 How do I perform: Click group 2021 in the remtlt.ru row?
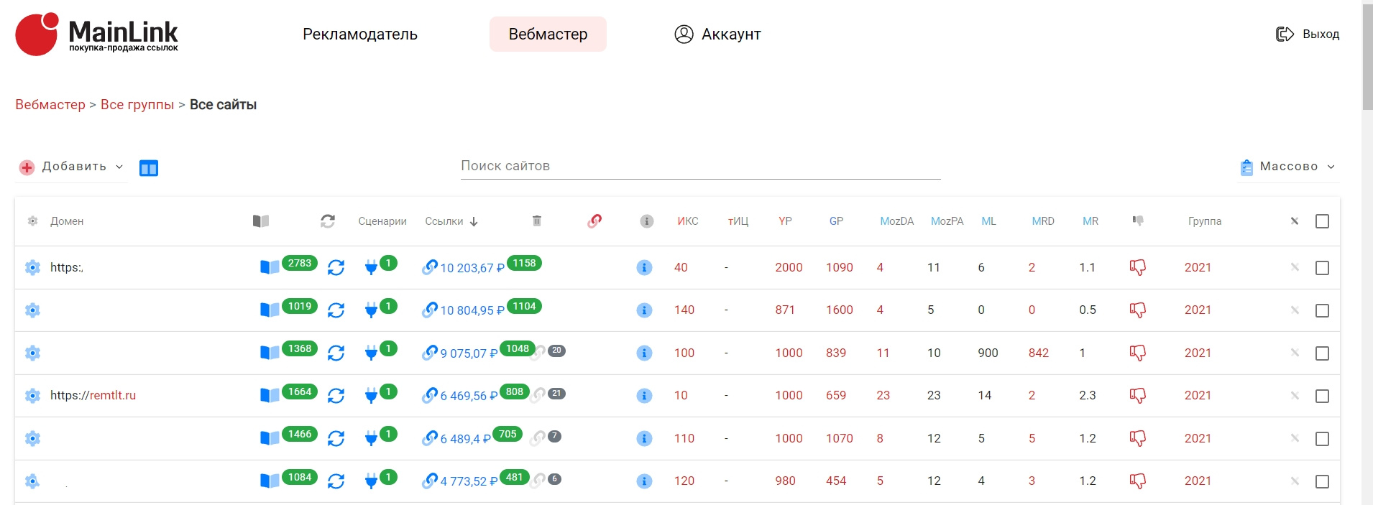(x=1198, y=395)
